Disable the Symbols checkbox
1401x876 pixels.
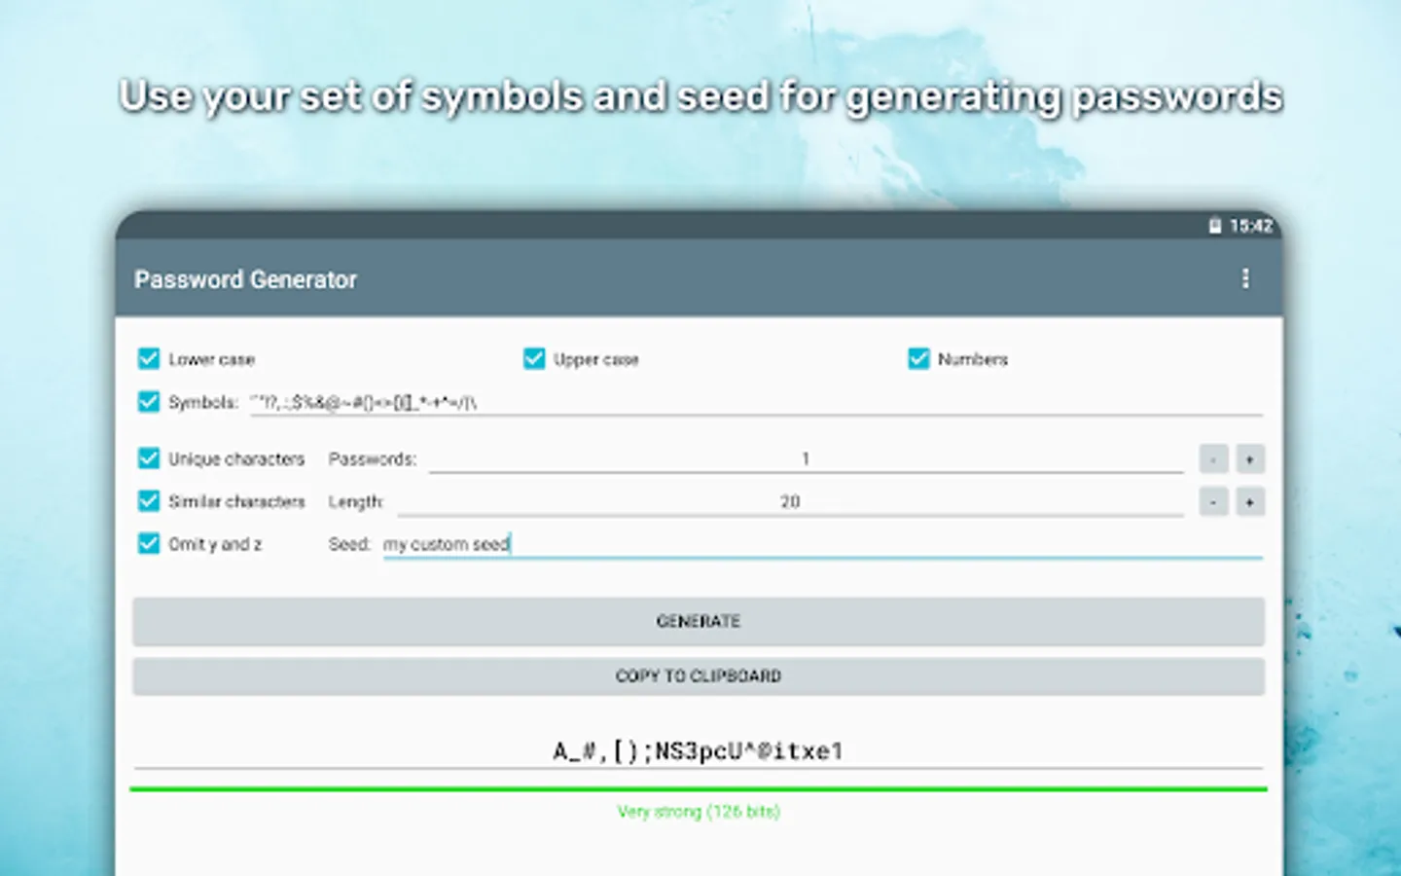pos(149,401)
